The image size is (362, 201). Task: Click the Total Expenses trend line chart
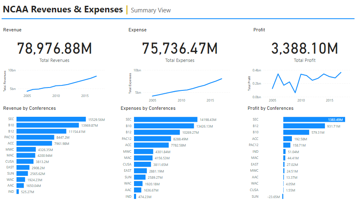click(x=180, y=85)
